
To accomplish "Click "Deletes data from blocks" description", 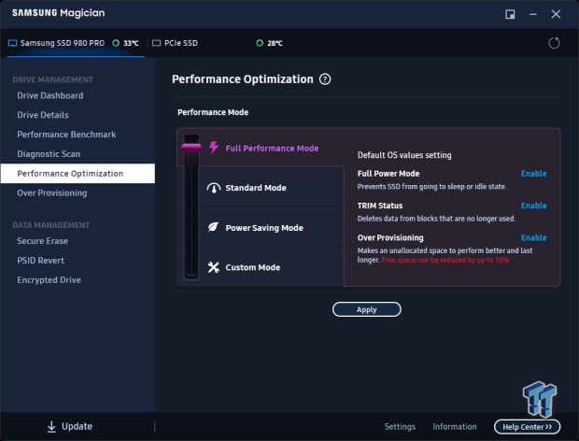I will [436, 219].
